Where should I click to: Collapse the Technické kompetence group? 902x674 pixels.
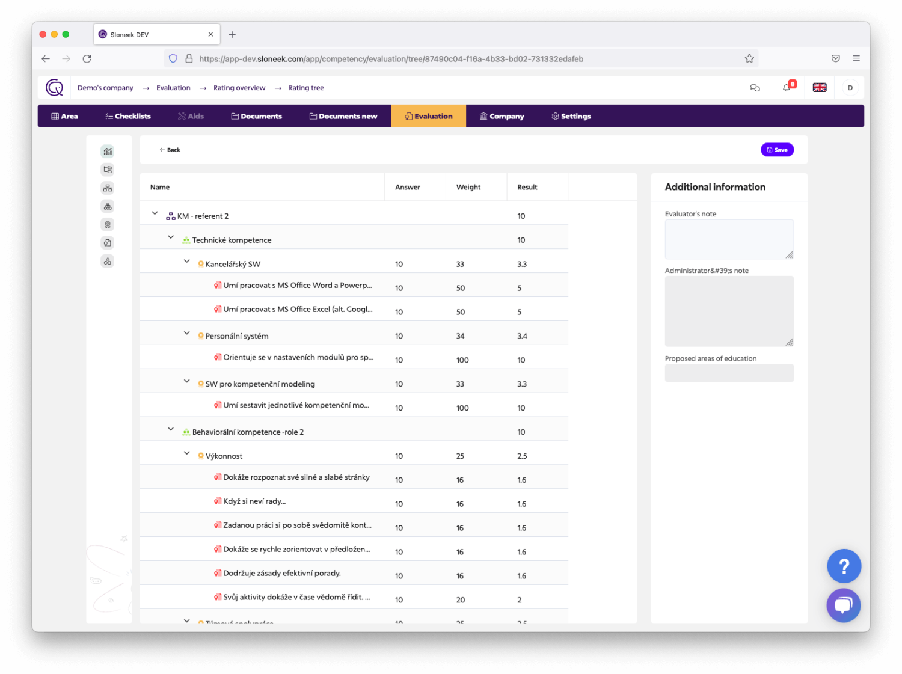point(171,237)
